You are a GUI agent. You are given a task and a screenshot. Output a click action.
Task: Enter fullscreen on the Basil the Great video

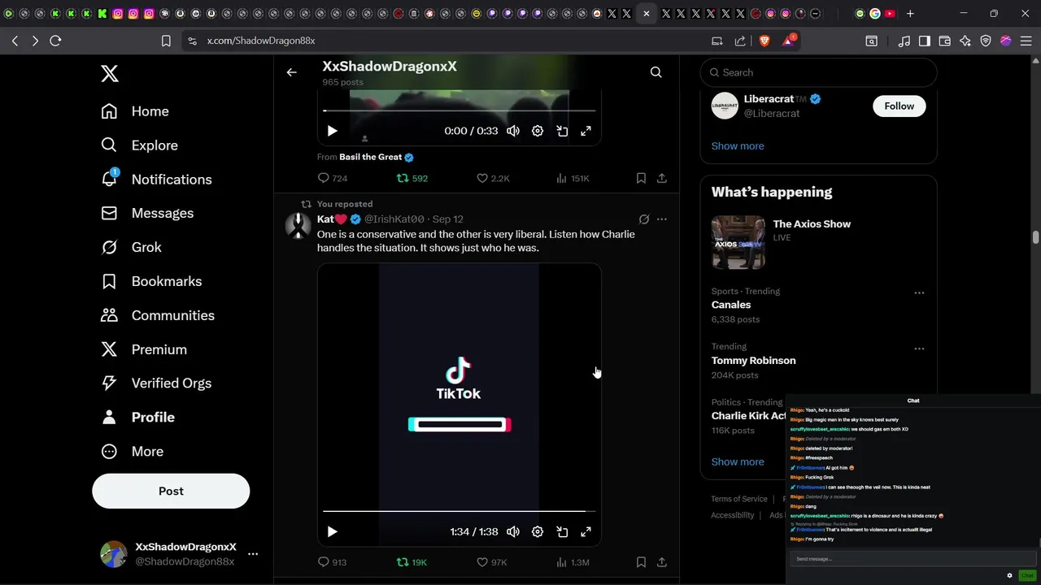point(586,131)
